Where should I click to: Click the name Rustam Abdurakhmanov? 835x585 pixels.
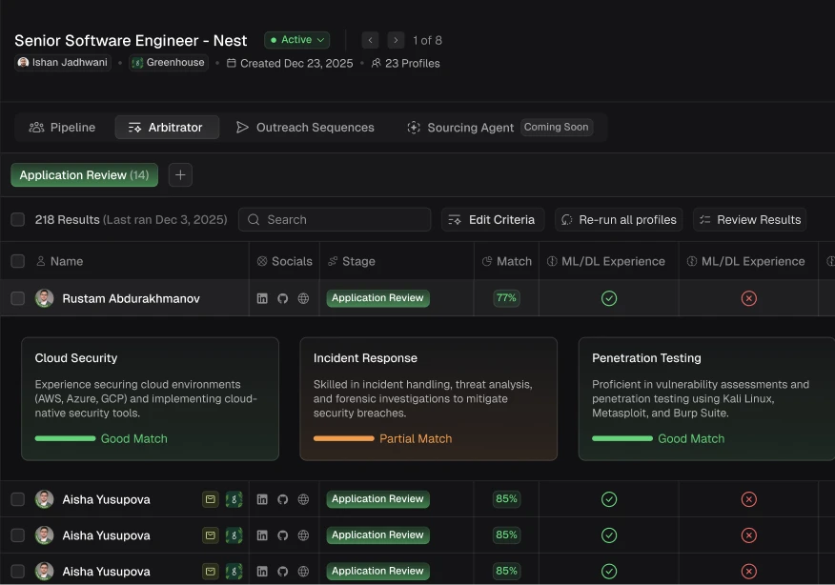coord(131,298)
